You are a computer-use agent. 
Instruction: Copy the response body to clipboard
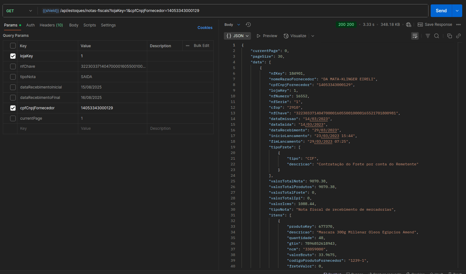[450, 36]
